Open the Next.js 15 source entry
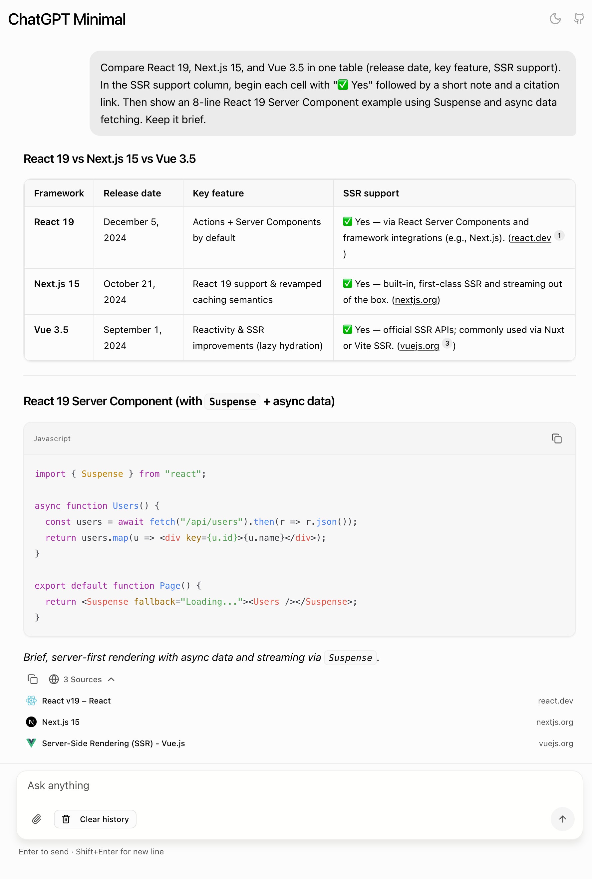This screenshot has width=592, height=879. [x=61, y=722]
